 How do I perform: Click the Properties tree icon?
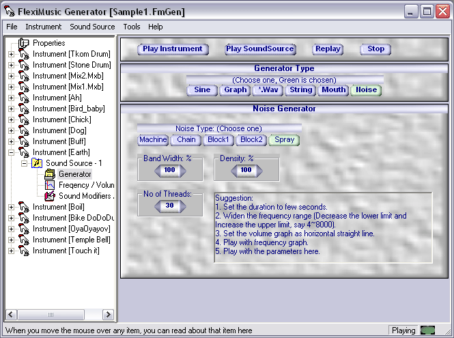pos(24,43)
